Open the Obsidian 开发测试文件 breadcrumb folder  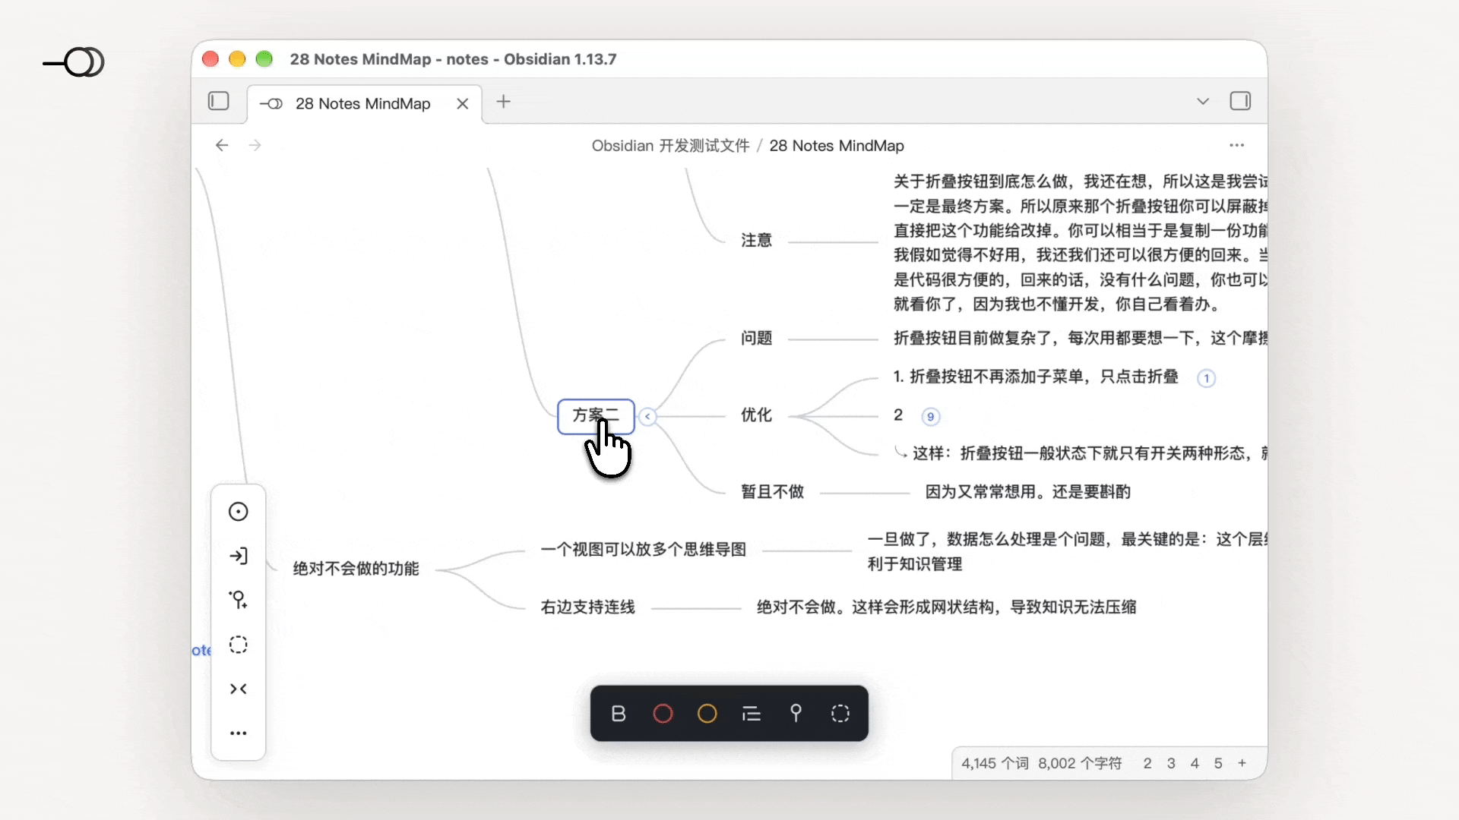click(670, 146)
